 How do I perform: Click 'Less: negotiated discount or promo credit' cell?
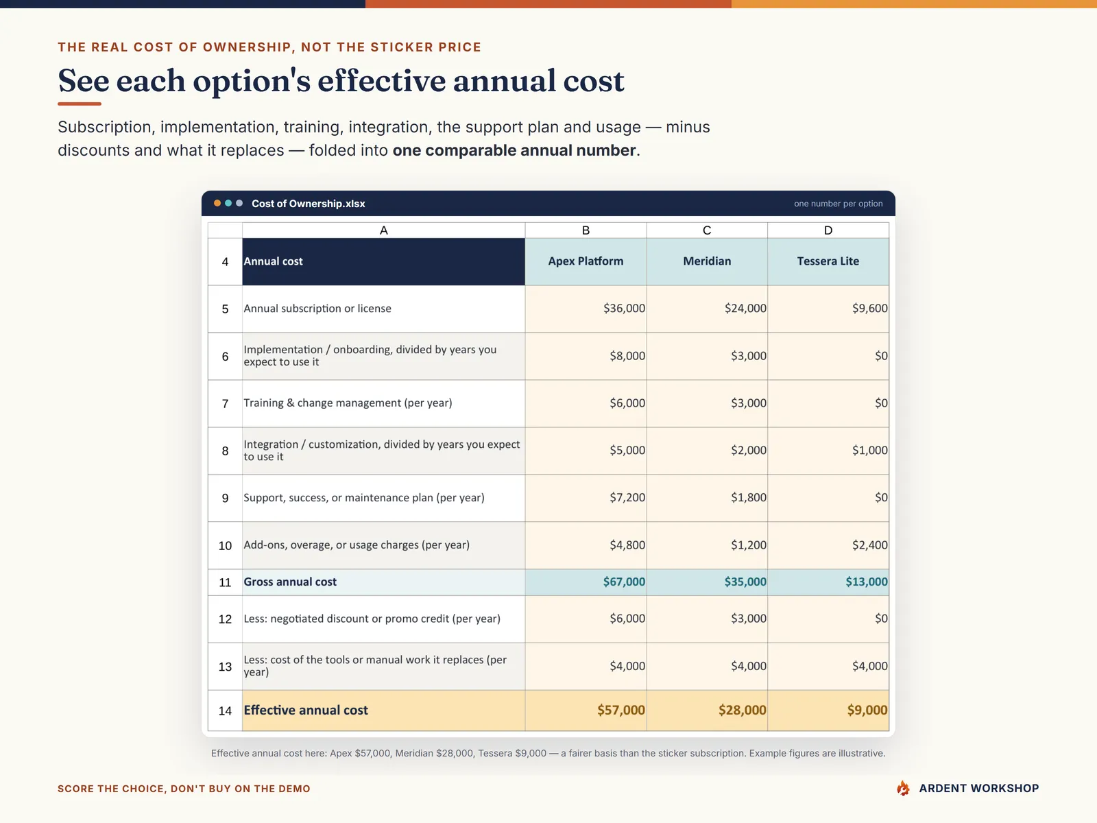[383, 619]
